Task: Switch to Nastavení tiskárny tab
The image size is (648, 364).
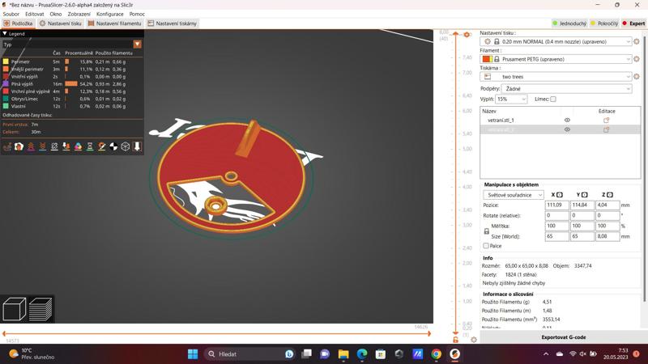Action: 173,23
